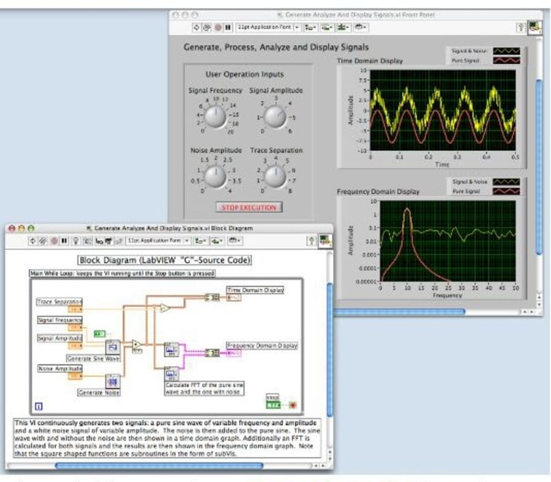The width and height of the screenshot is (551, 482).
Task: Click Run Continuously in Block Diagram toolbar
Action: (x=43, y=241)
